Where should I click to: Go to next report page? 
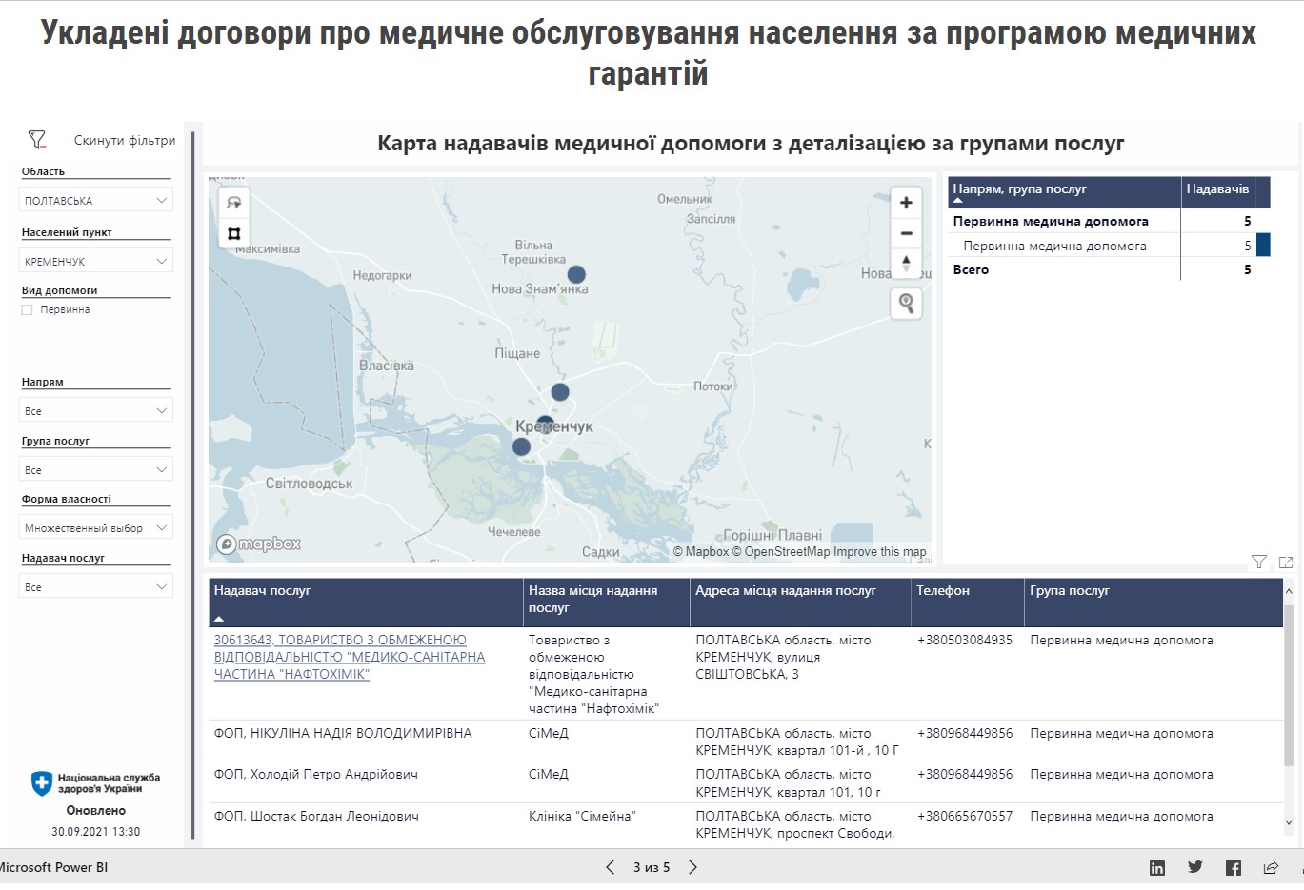click(693, 867)
